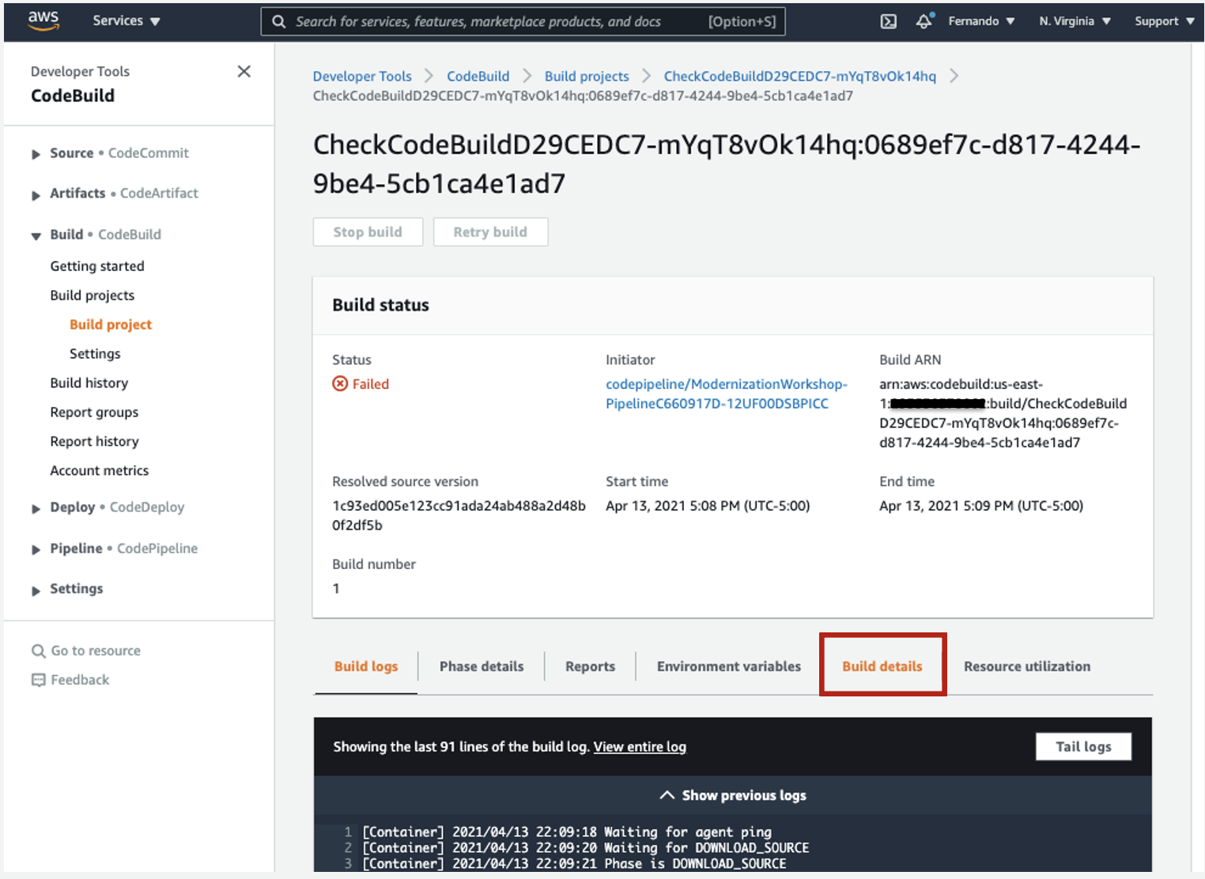Expand the sidebar Settings section
This screenshot has height=879, width=1205.
coord(36,590)
